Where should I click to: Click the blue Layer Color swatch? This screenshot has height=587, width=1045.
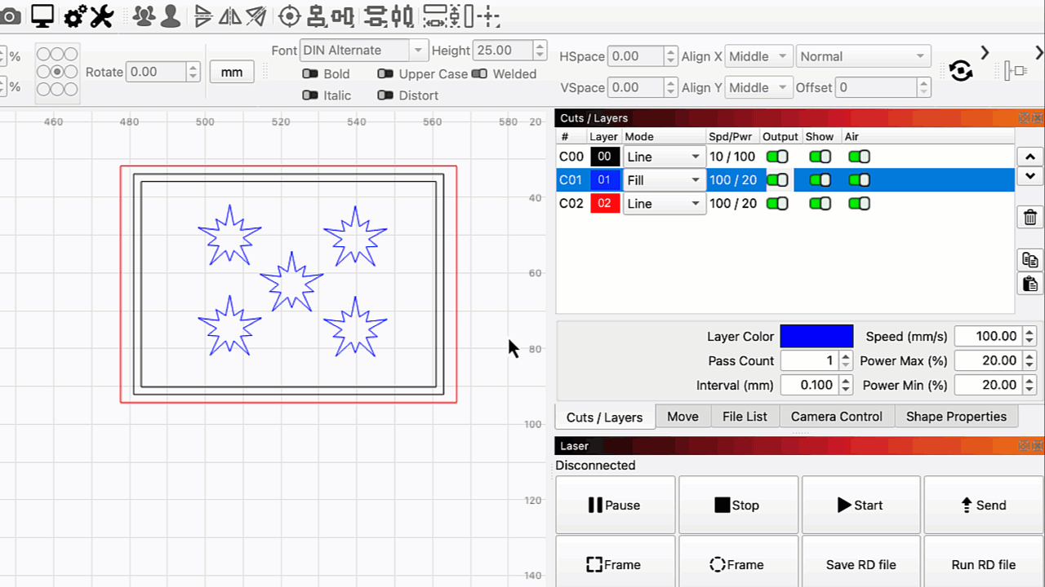click(816, 337)
